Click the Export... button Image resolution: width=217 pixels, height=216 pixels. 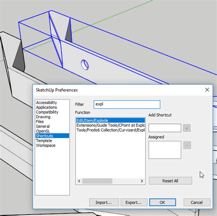134,202
